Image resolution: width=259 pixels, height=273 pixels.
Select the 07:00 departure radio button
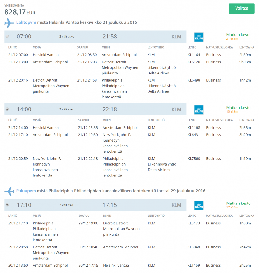(7, 36)
